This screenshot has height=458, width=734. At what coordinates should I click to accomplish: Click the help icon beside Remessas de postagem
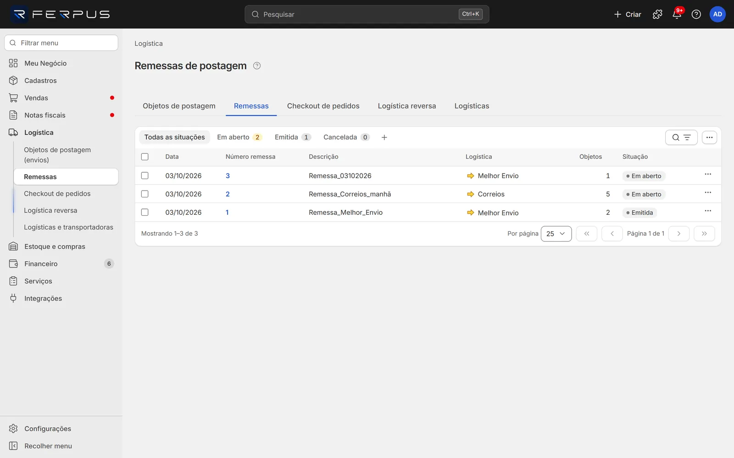(x=257, y=65)
